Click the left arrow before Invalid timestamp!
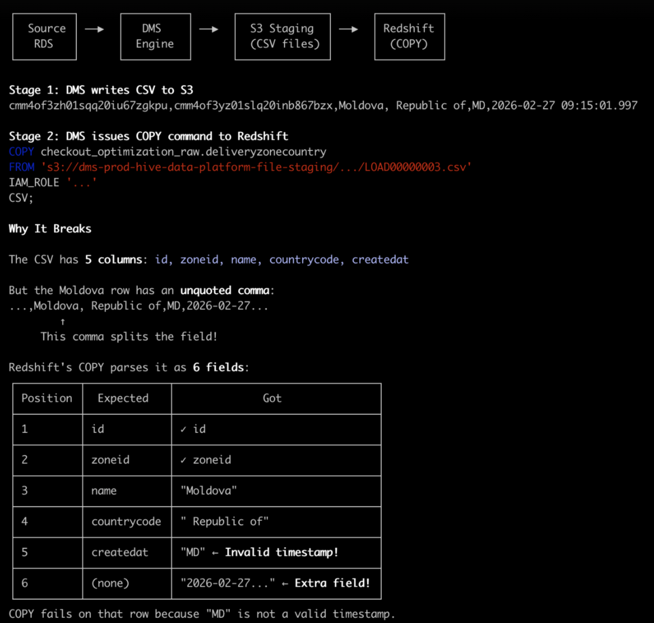This screenshot has width=654, height=623. point(215,553)
